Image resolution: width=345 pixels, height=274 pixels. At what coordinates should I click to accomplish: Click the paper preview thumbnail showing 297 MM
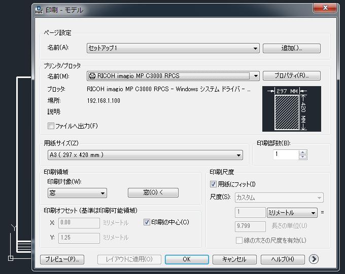(292, 109)
